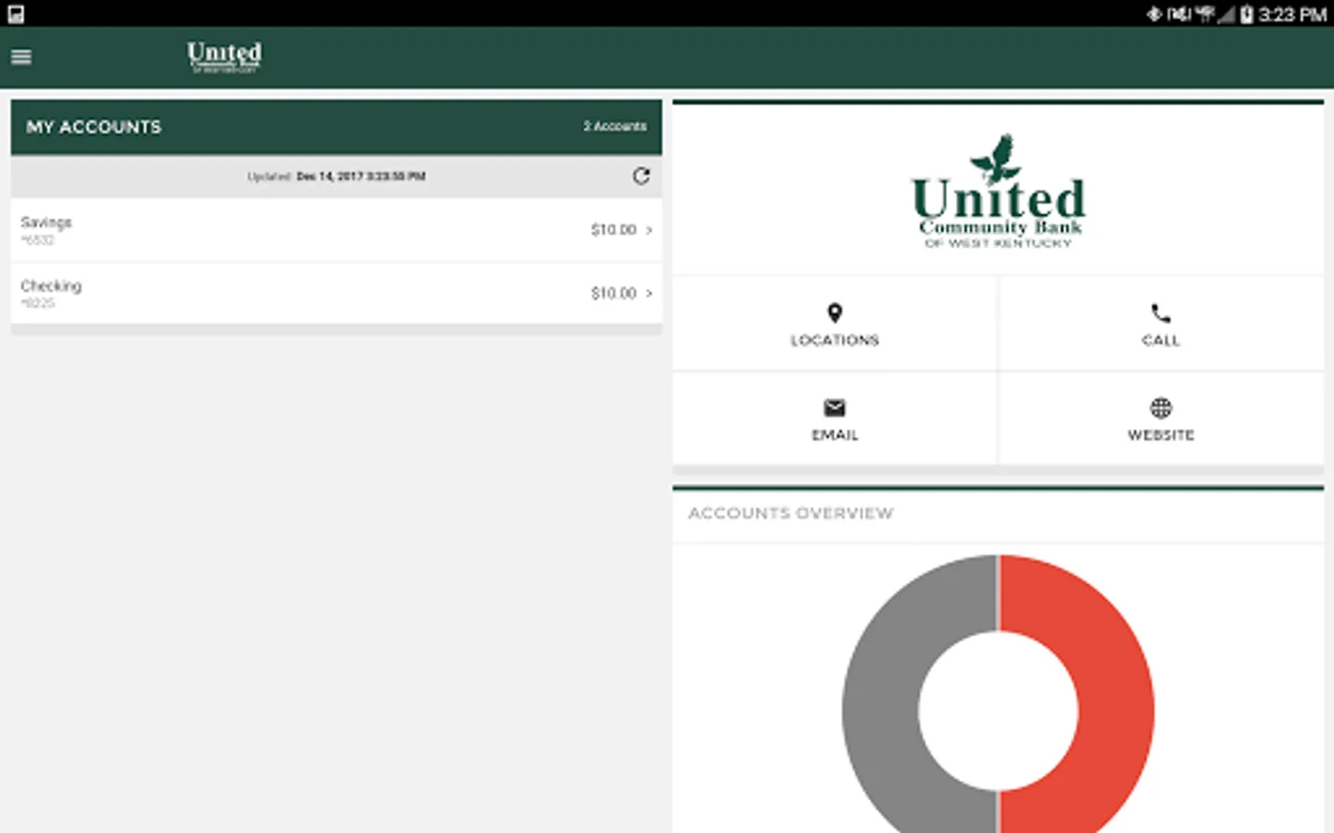Check the battery status icon
The height and width of the screenshot is (833, 1334).
click(x=1247, y=14)
